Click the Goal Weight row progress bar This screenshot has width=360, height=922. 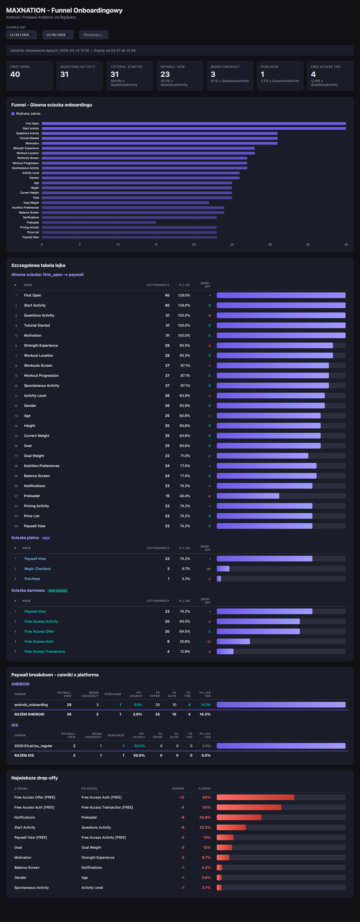(281, 456)
